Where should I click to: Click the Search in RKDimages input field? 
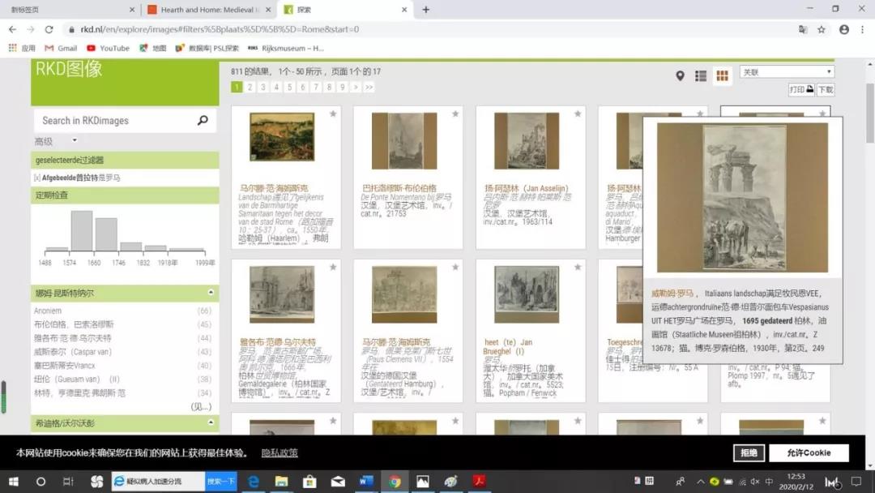(x=113, y=121)
